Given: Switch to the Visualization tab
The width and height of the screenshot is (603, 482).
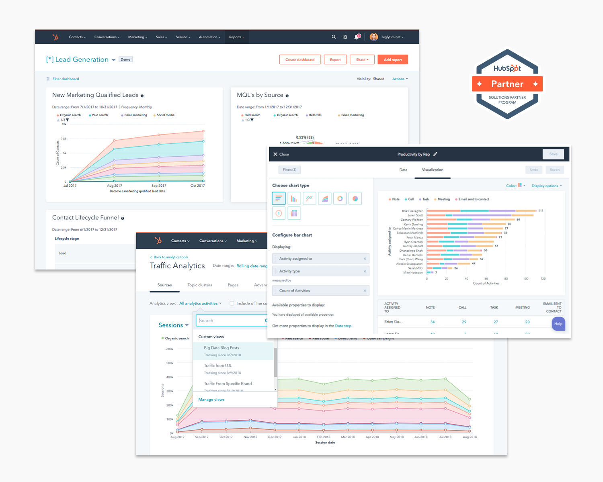Looking at the screenshot, I should click(433, 170).
